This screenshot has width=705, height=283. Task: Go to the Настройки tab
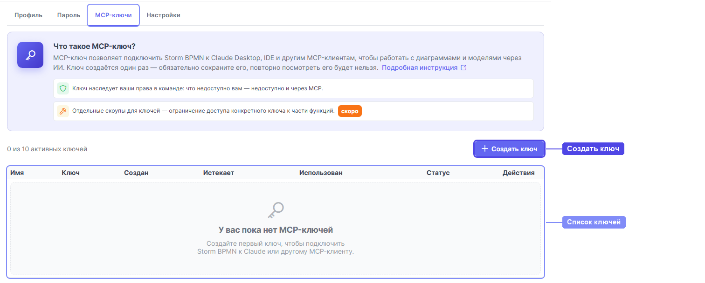163,15
